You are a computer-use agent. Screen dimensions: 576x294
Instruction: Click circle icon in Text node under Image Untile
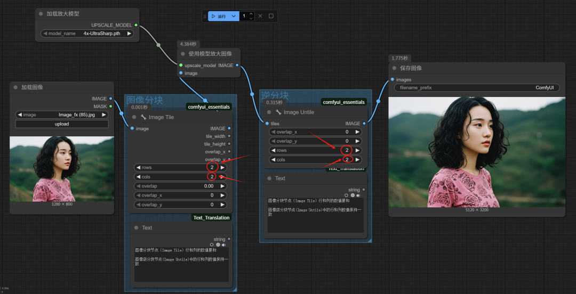pyautogui.click(x=347, y=195)
